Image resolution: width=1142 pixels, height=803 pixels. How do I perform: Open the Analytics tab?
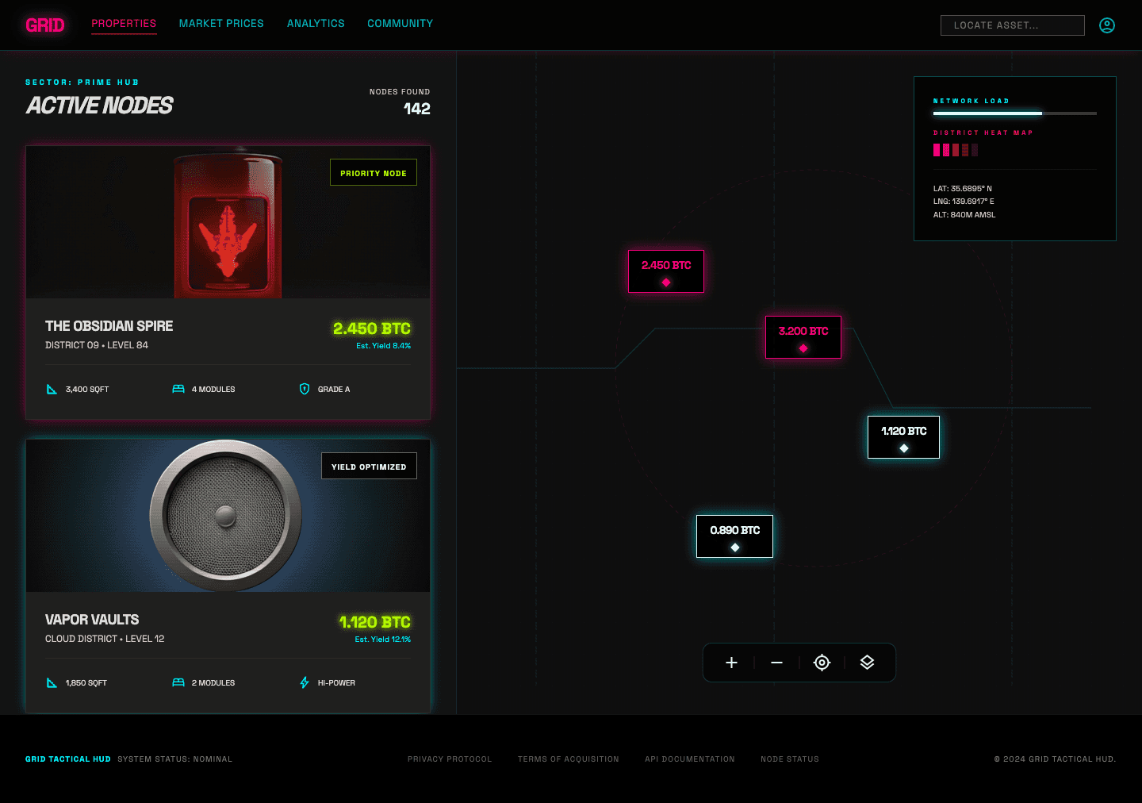click(316, 24)
